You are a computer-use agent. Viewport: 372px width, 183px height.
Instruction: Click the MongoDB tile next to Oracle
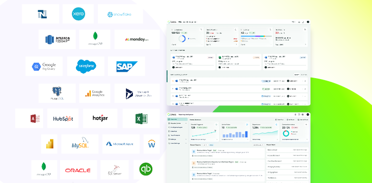click(x=44, y=170)
